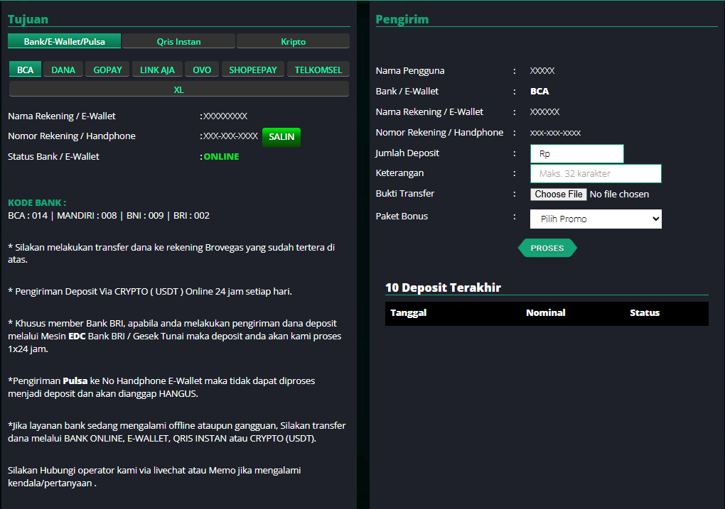Image resolution: width=725 pixels, height=509 pixels.
Task: Click the Status Bank / E-Wallet label
Action: click(x=53, y=157)
